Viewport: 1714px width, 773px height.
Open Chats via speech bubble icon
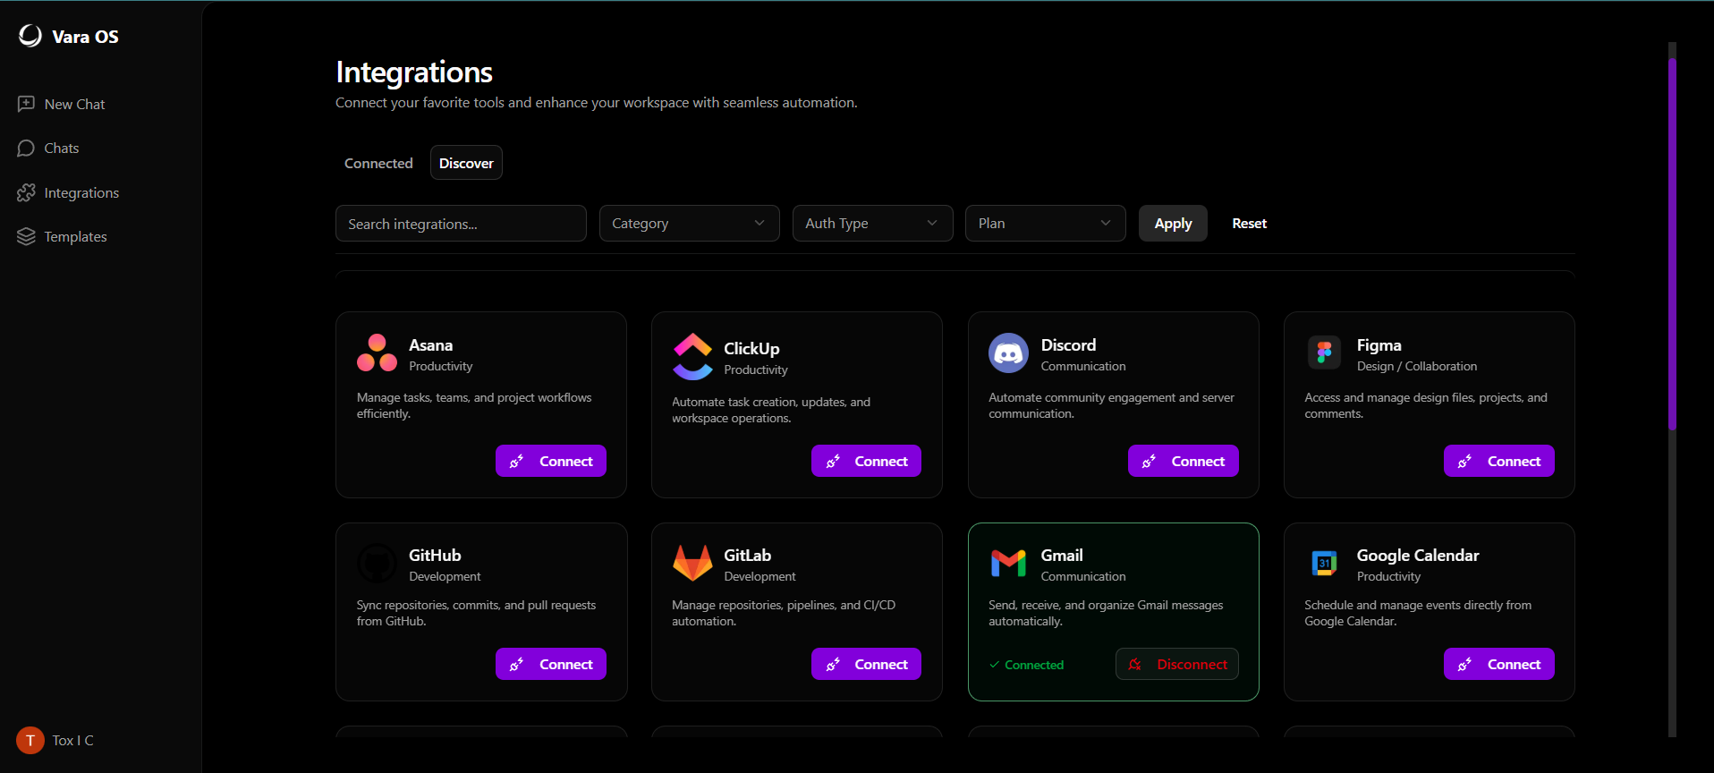click(26, 149)
